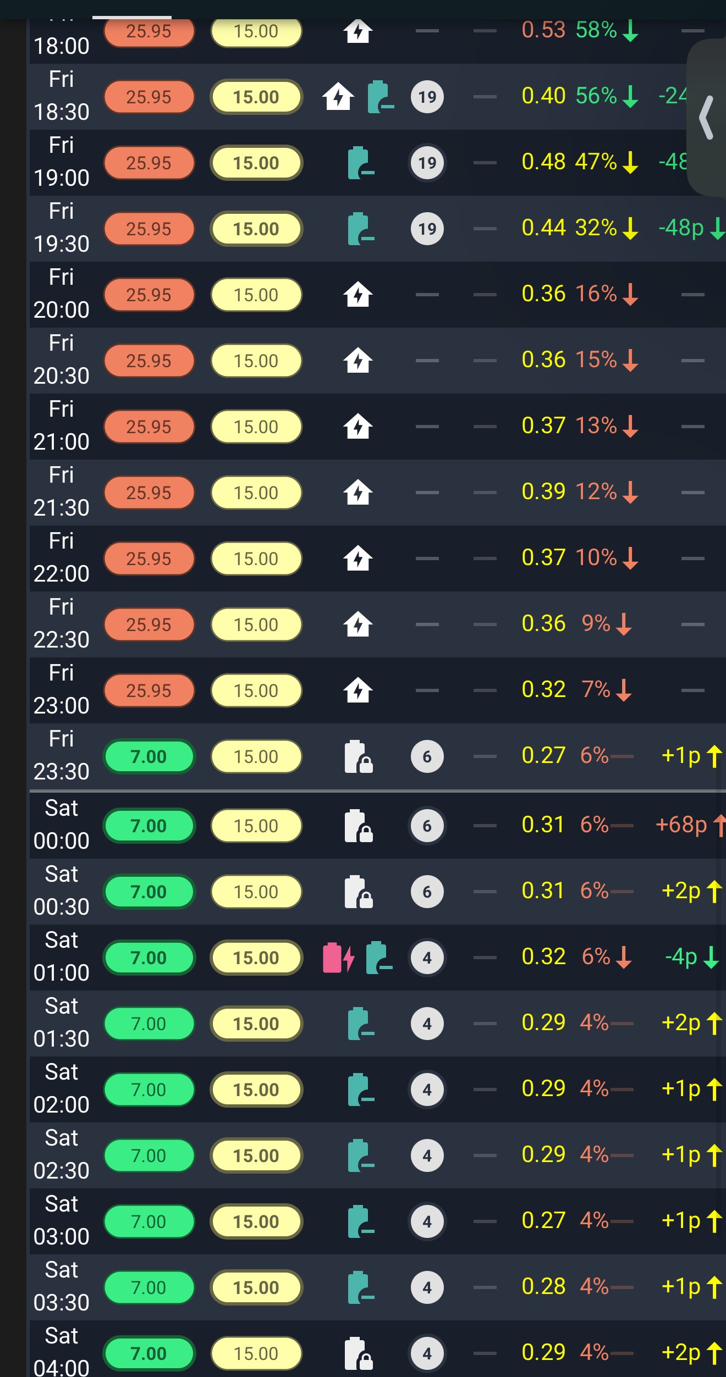
Task: Click the house power icon at Fri 22:30
Action: pos(358,624)
